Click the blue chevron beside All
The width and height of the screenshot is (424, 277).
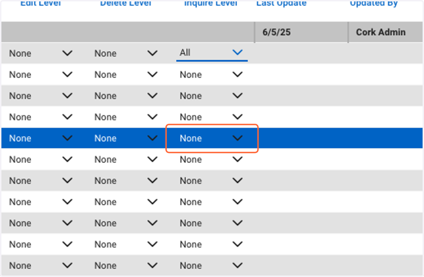tap(237, 52)
